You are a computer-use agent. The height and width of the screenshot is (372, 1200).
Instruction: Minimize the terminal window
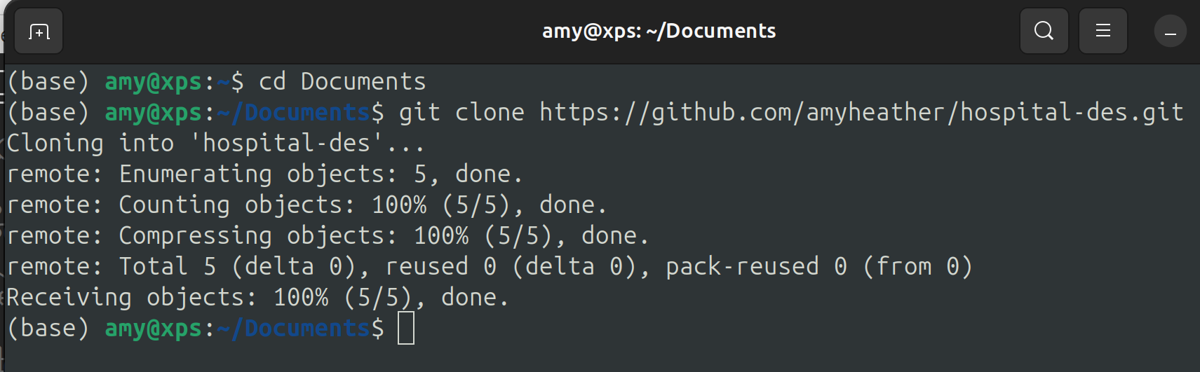[1170, 32]
